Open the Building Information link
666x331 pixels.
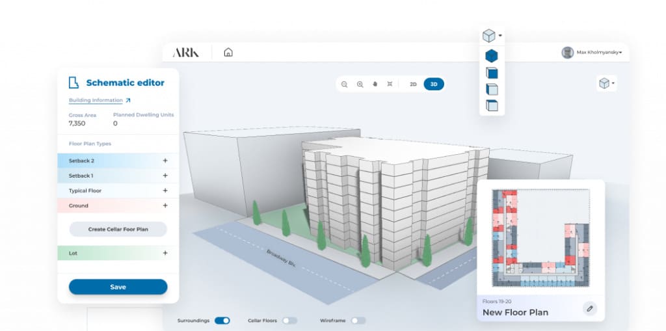[96, 100]
